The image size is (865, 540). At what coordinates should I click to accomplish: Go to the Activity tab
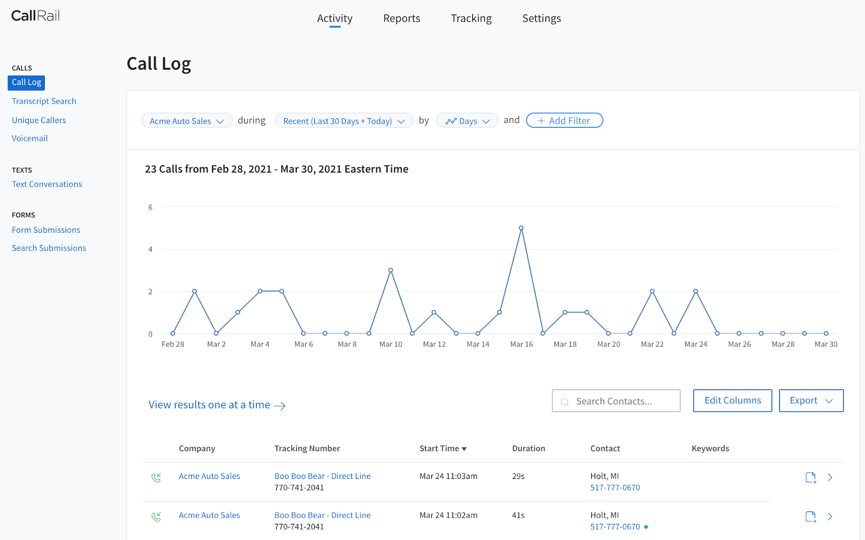pos(335,18)
